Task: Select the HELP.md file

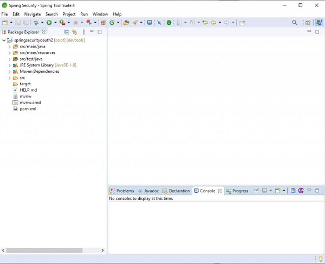Action: click(x=28, y=90)
